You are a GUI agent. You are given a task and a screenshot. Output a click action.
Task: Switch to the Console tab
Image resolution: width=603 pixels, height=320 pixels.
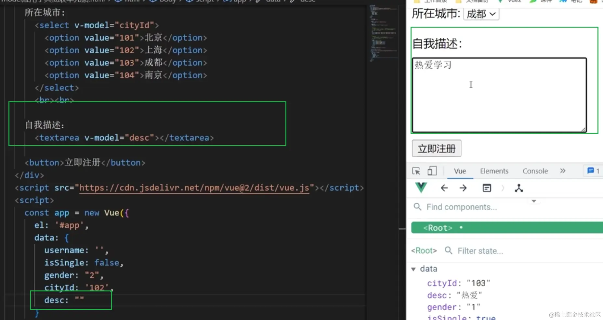535,171
